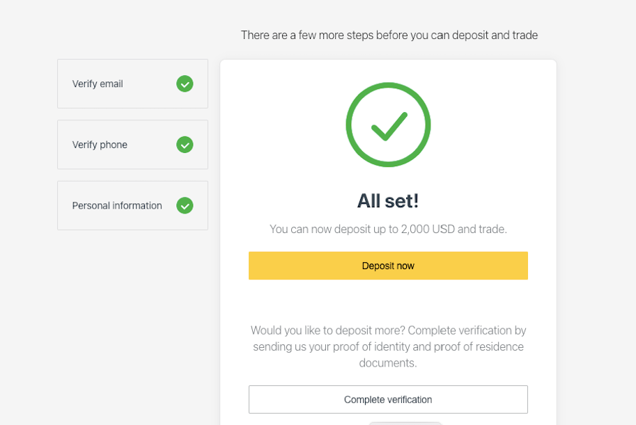Click the 'Deposit now' label text
Screen dimensions: 636x425
pyautogui.click(x=388, y=266)
